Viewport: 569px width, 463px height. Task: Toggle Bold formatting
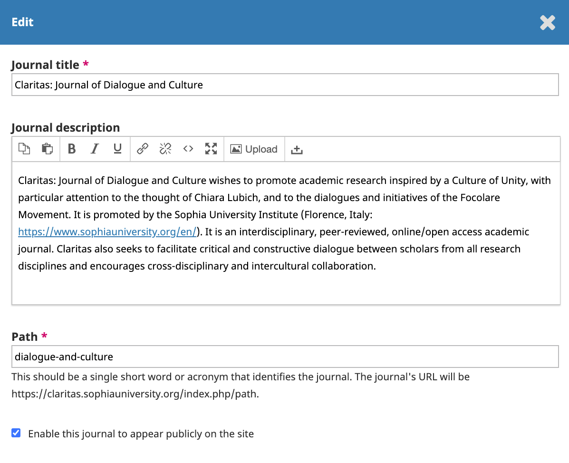[x=72, y=149]
